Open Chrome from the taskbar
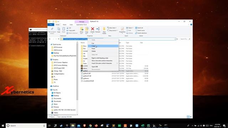The image size is (228, 128). (x=90, y=126)
